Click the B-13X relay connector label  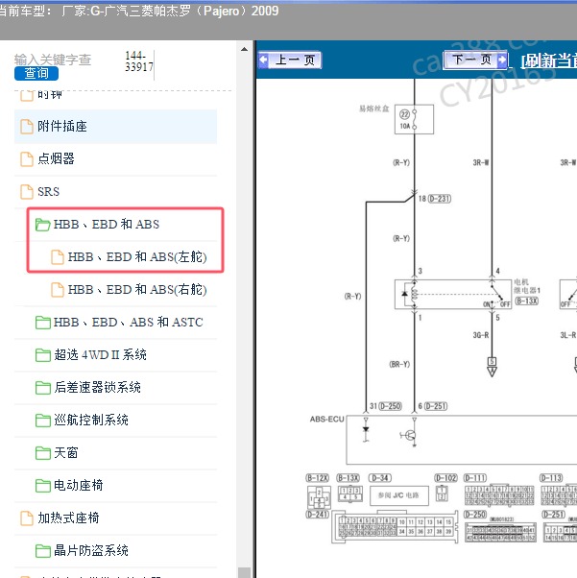[526, 301]
